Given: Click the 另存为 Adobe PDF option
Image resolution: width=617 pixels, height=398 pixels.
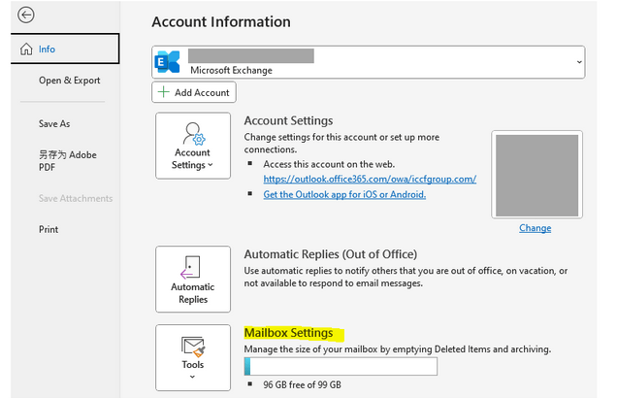Looking at the screenshot, I should pyautogui.click(x=67, y=161).
